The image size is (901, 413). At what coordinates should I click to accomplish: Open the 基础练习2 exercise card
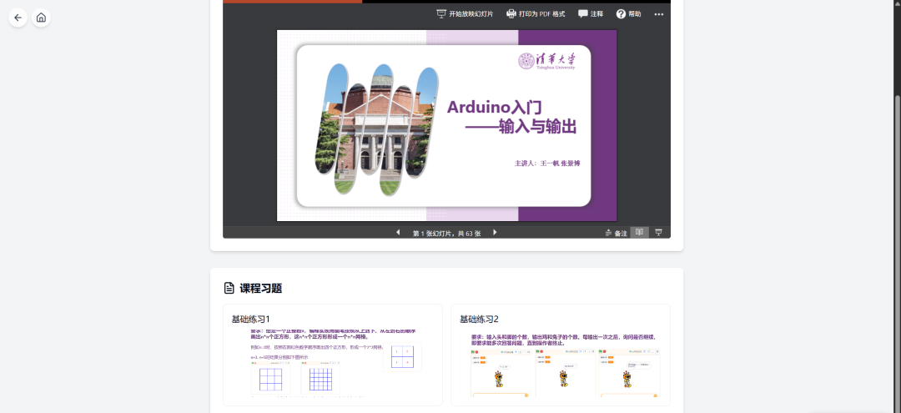(561, 355)
